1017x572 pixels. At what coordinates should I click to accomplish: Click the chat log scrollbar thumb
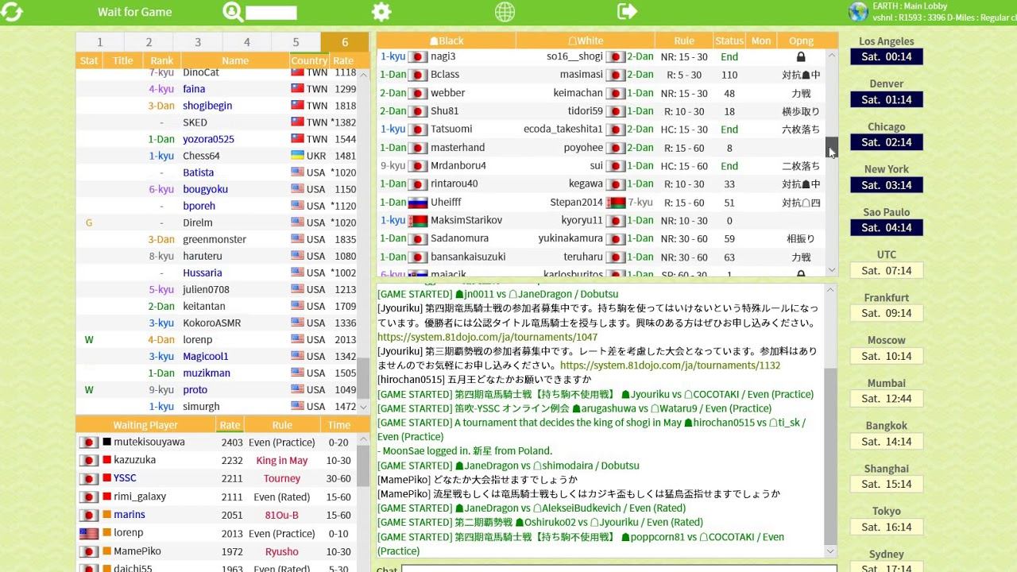coord(831,457)
